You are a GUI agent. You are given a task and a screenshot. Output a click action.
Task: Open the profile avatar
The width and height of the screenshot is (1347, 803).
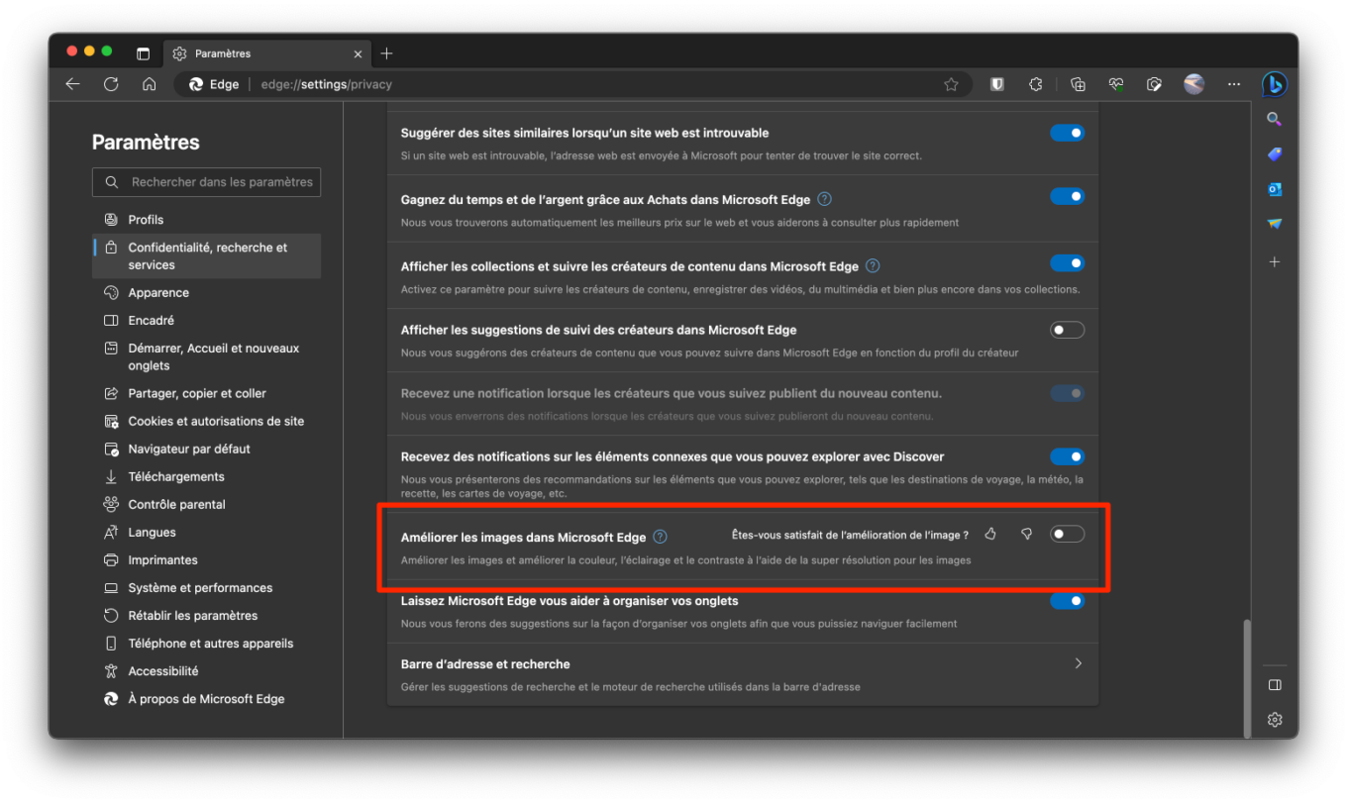(x=1193, y=84)
